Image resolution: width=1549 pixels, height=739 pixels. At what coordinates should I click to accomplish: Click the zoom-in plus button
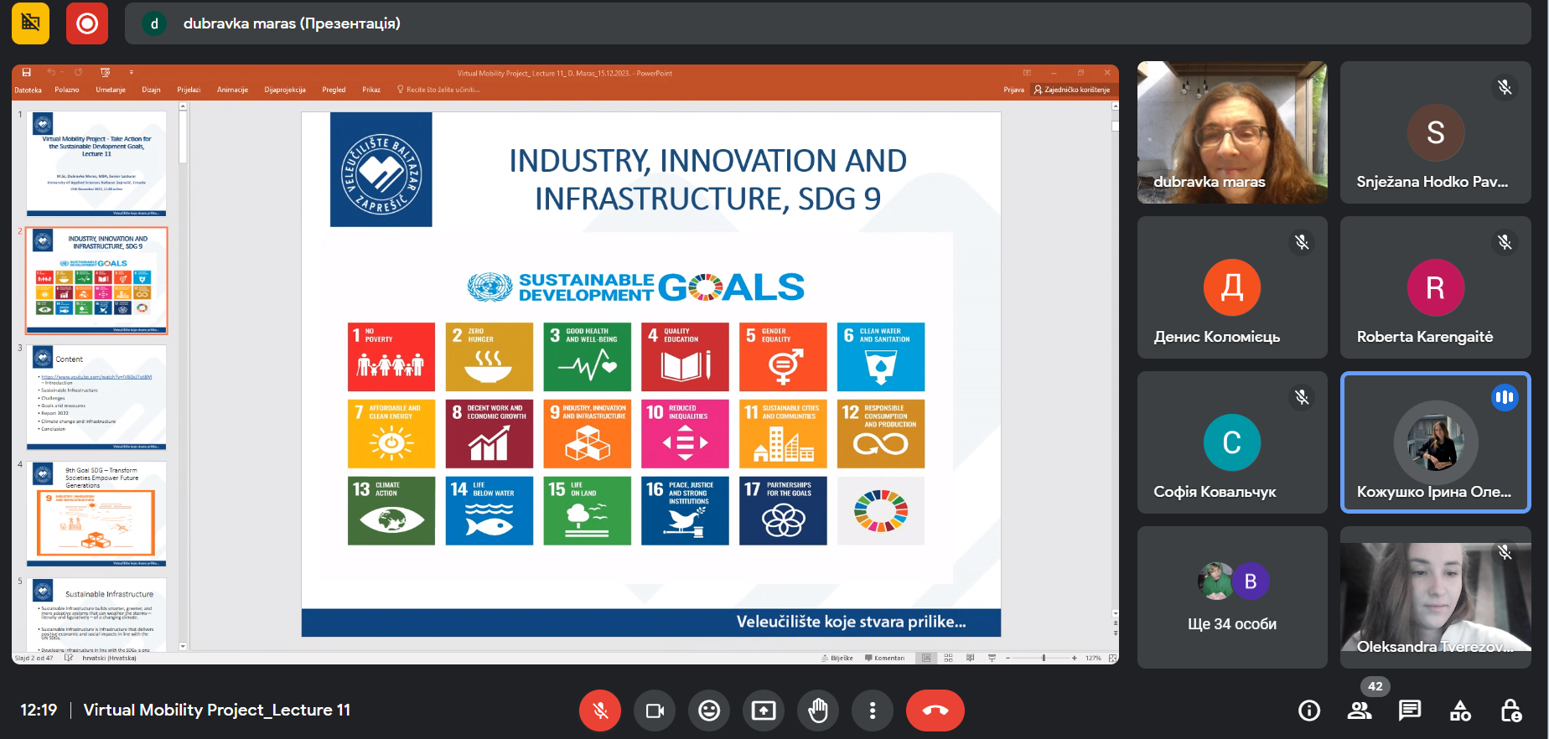[x=1075, y=659]
